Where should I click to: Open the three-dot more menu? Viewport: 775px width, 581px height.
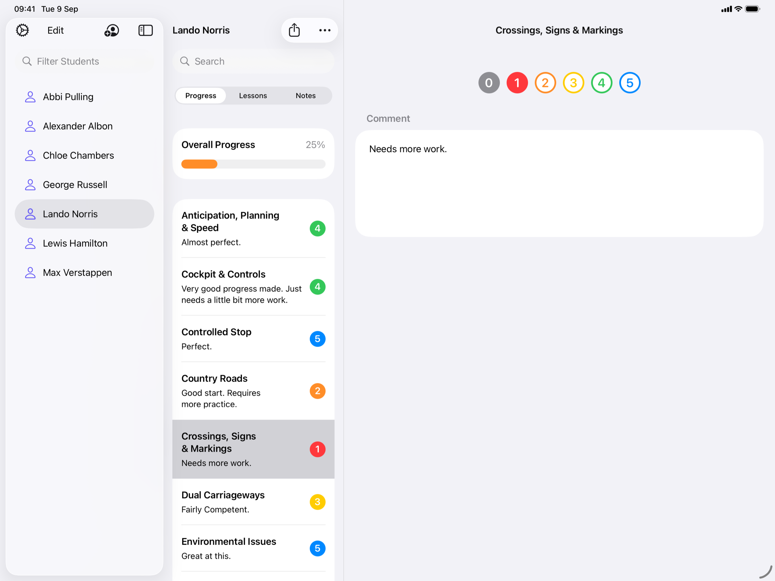(325, 30)
